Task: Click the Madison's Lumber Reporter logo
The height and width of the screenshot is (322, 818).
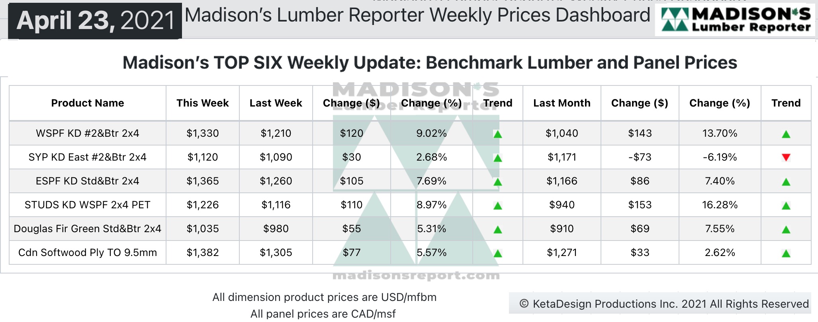Action: (x=735, y=19)
